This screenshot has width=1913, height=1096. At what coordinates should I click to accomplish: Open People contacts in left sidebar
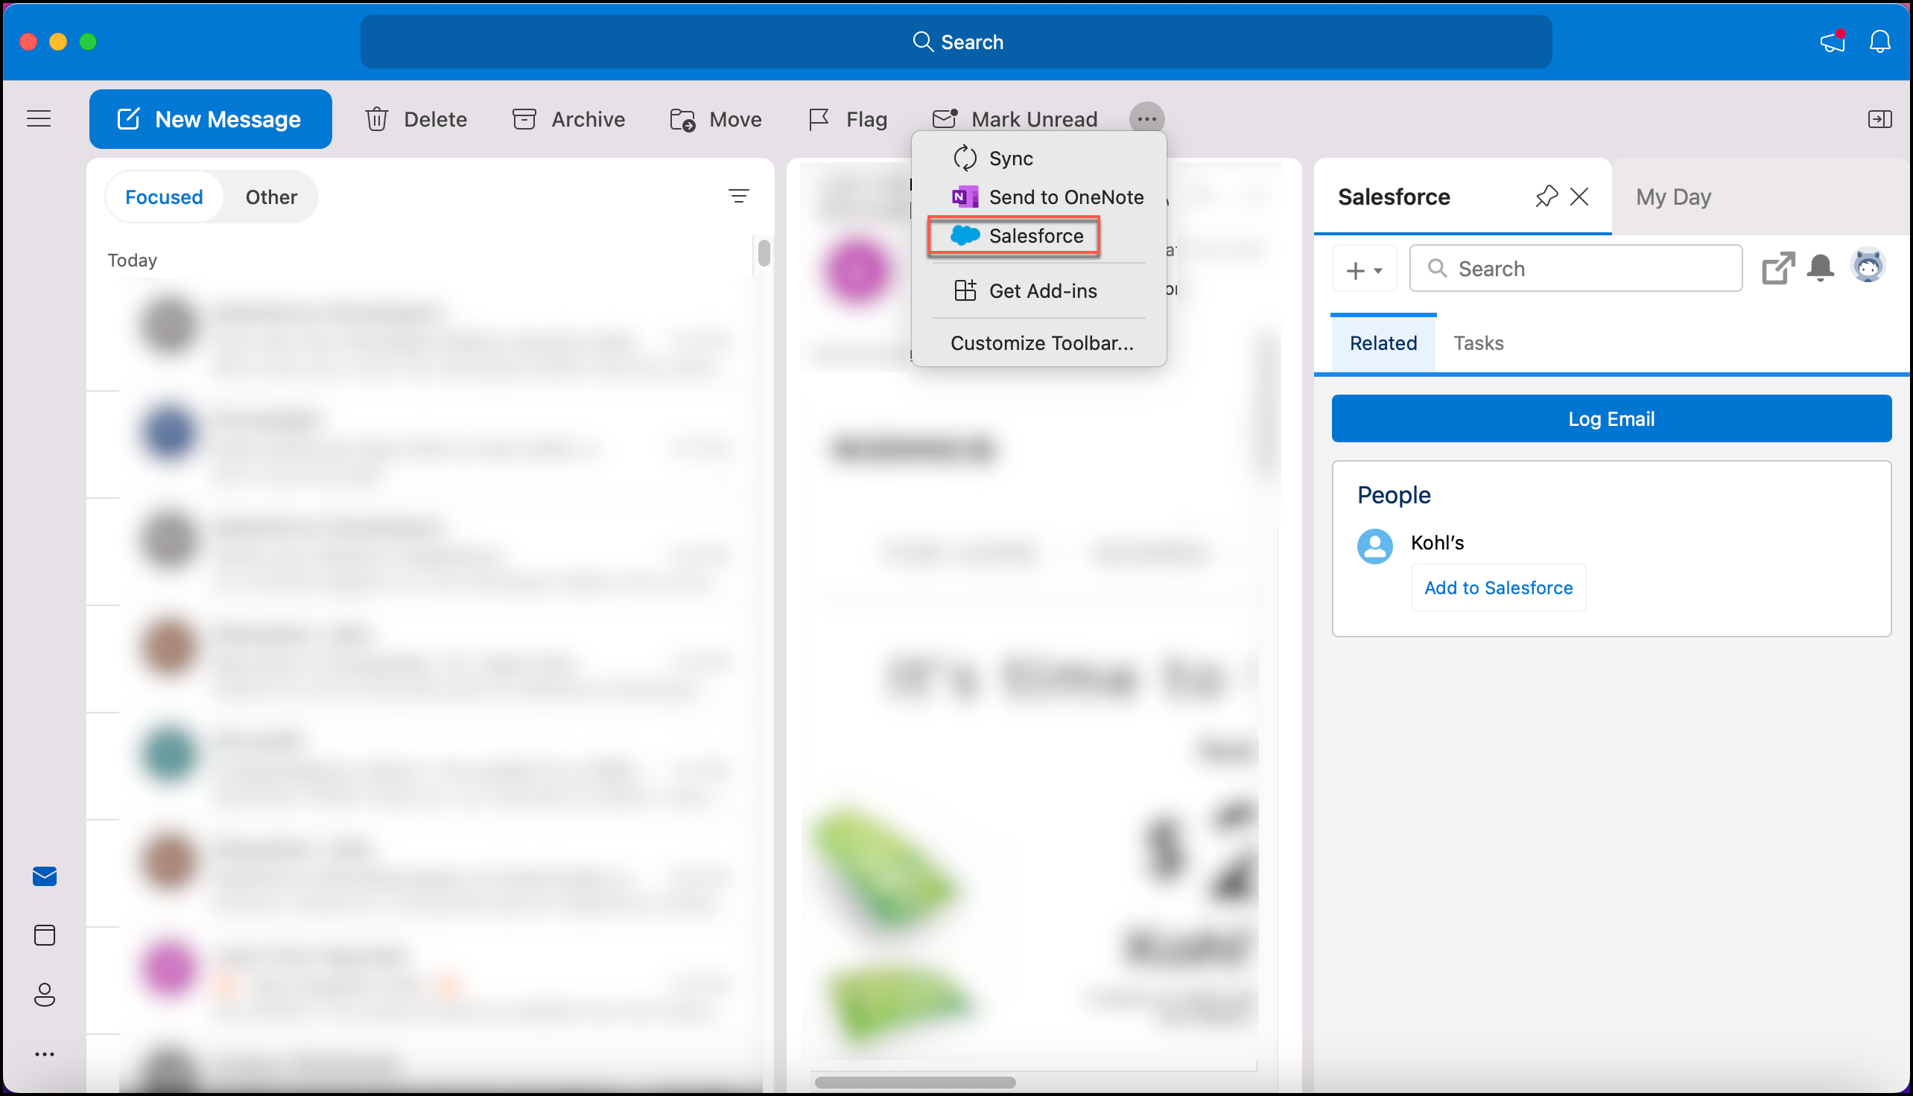pyautogui.click(x=45, y=995)
